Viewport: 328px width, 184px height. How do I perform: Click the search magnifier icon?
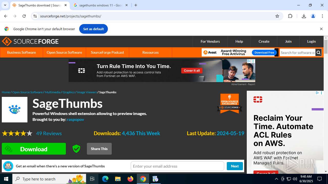click(319, 53)
